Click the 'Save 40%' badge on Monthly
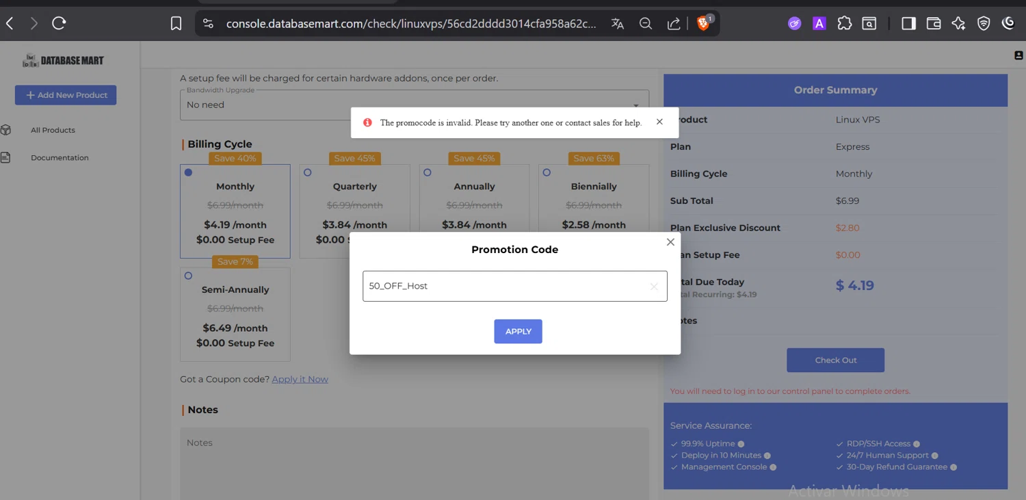This screenshot has width=1026, height=500. (235, 158)
